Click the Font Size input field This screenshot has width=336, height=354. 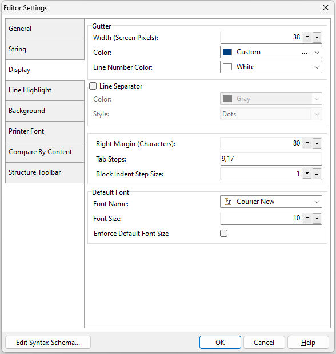(x=261, y=218)
